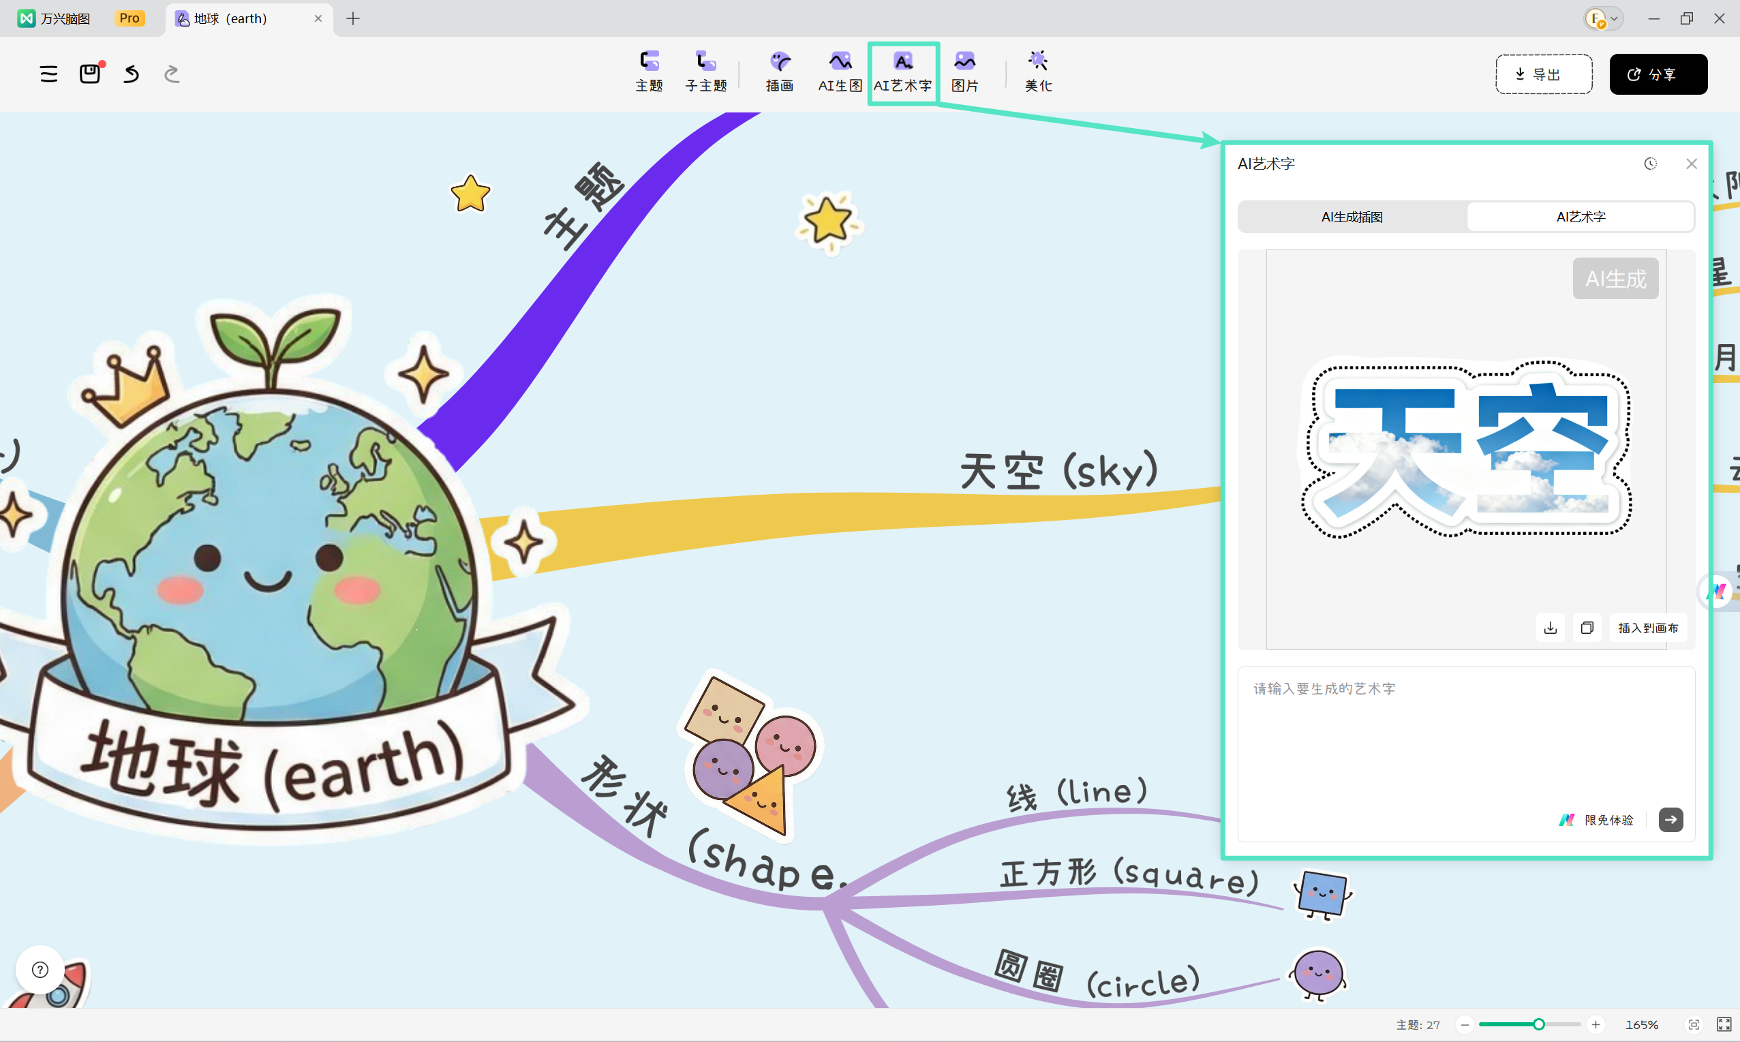Select the AI艺术字 toolbar tool
The height and width of the screenshot is (1042, 1740).
(903, 72)
